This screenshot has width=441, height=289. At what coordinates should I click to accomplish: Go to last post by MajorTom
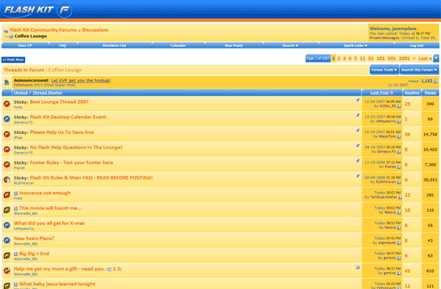coord(398,137)
